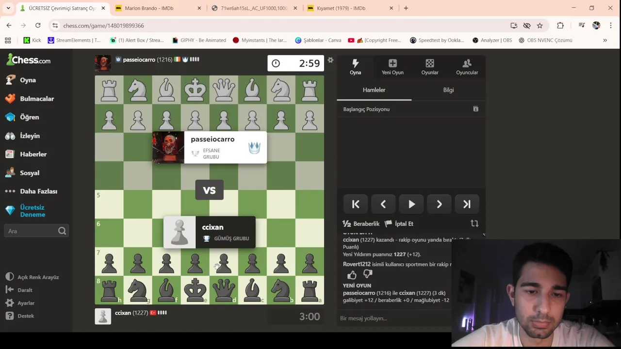
Task: Click the black queen piece
Action: (x=224, y=290)
